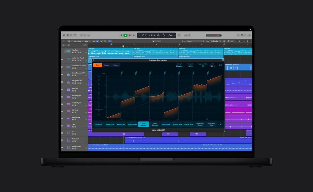Apply the Fractal Time preset
Viewport: 313px width, 192px height.
click(x=189, y=124)
